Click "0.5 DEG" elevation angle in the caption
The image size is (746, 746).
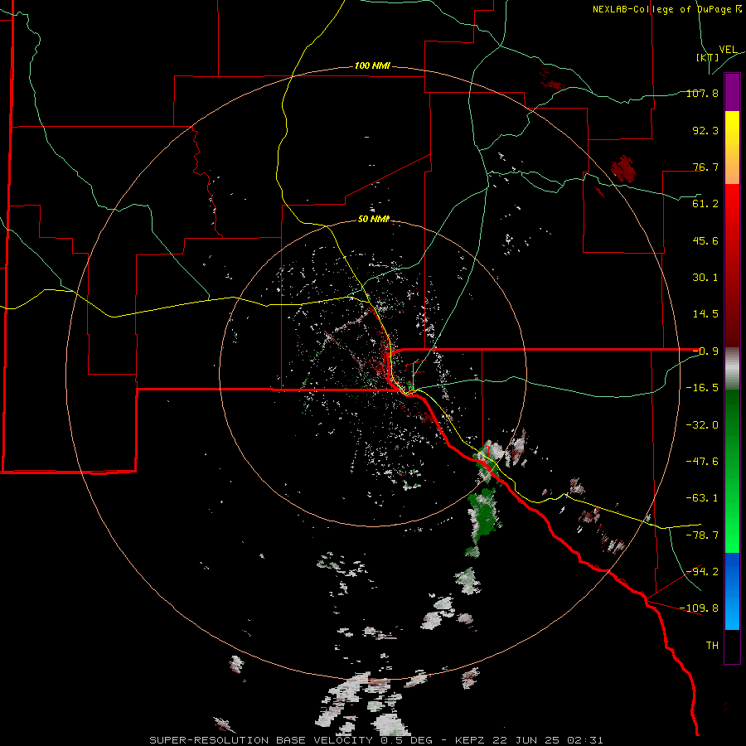[406, 740]
